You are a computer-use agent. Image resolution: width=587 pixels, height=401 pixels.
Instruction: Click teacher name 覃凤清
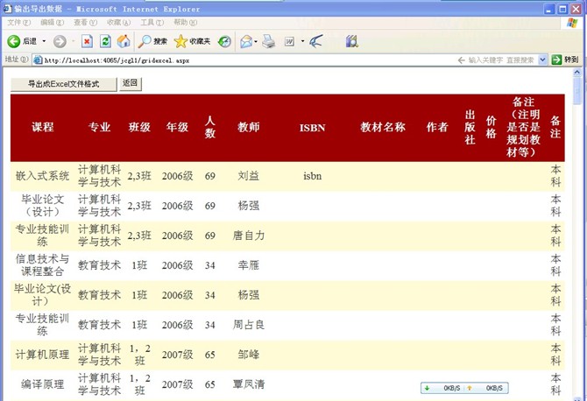pos(249,384)
